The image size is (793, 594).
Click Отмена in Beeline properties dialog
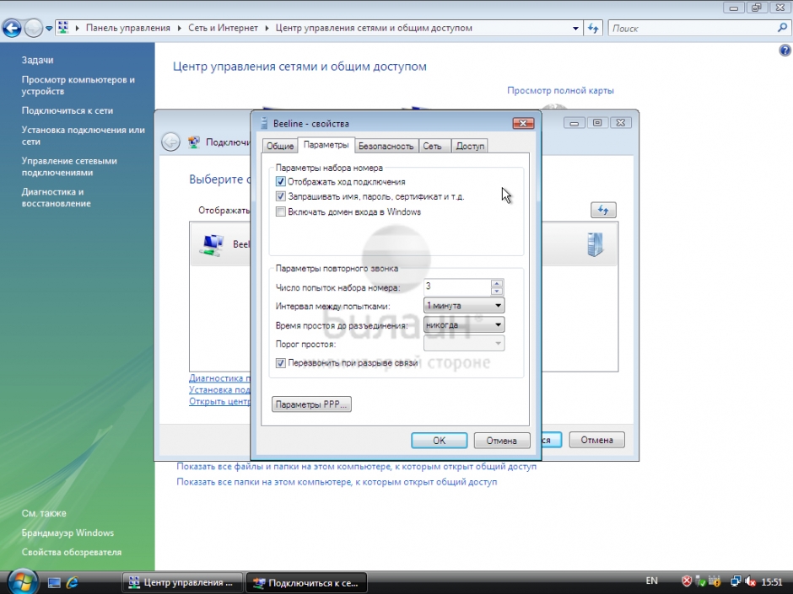coord(502,441)
